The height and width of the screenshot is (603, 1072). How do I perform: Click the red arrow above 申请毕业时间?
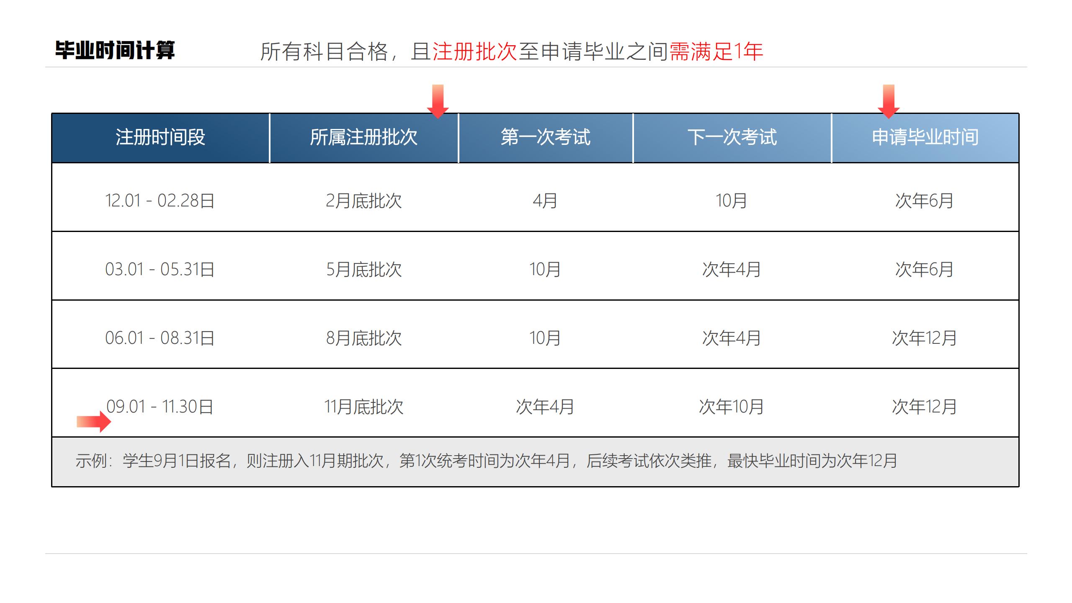888,101
